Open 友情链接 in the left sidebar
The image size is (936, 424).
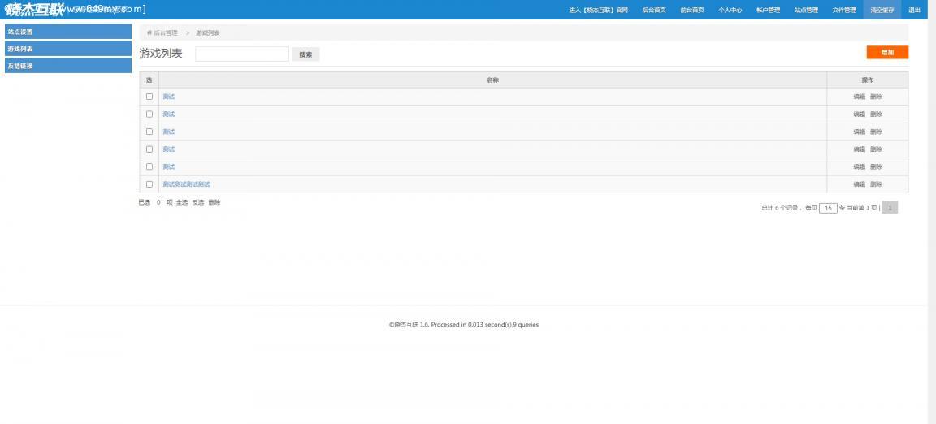(x=68, y=66)
